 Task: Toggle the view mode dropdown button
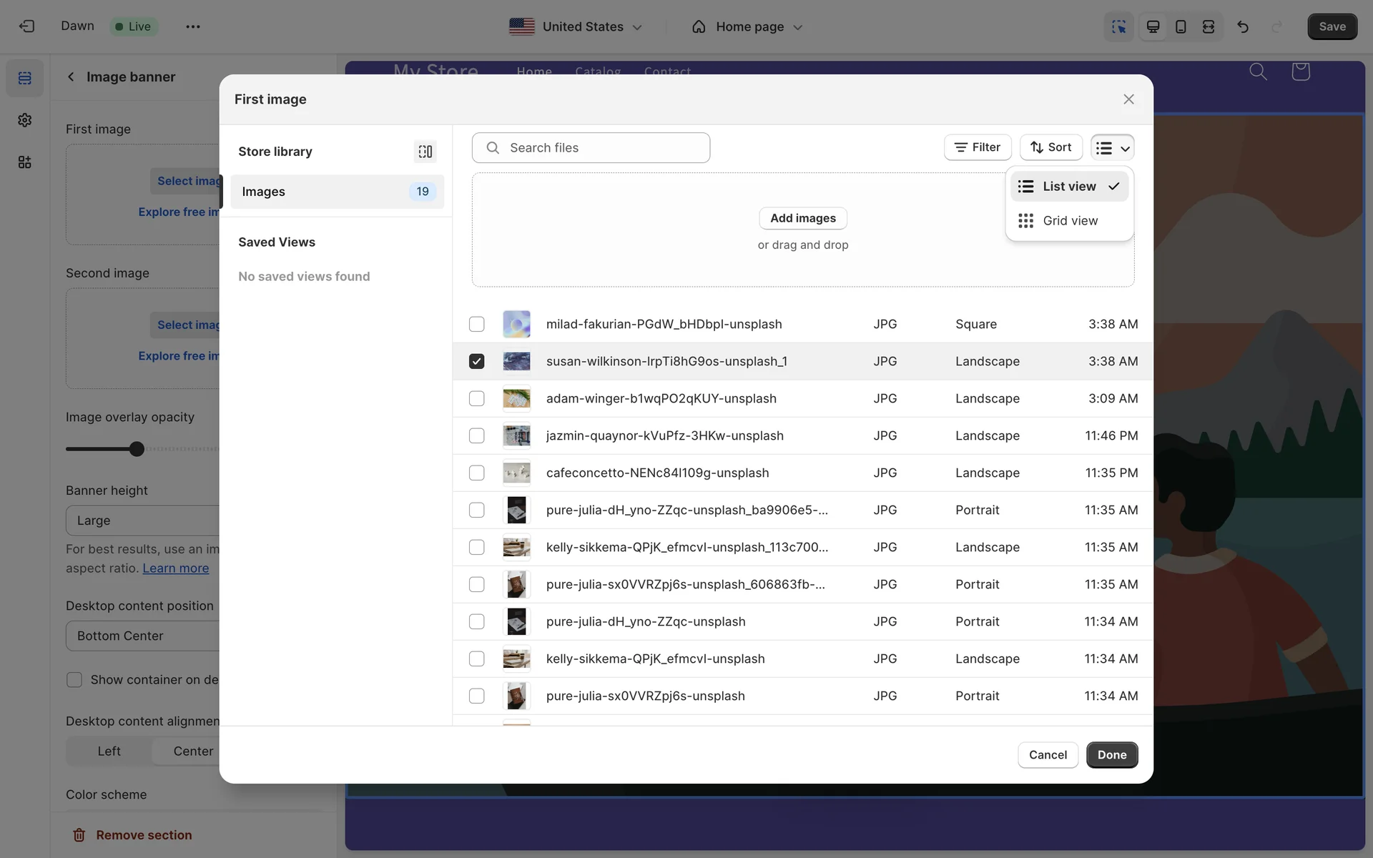[x=1112, y=147]
